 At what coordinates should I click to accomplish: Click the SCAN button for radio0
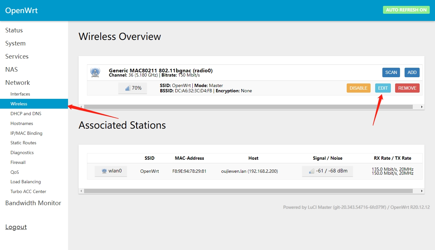point(391,72)
